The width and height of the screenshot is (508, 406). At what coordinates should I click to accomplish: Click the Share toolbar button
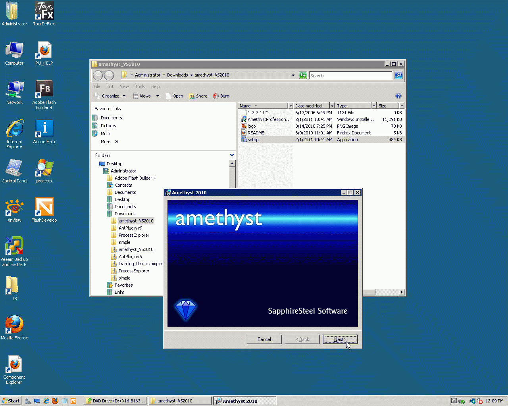[198, 96]
